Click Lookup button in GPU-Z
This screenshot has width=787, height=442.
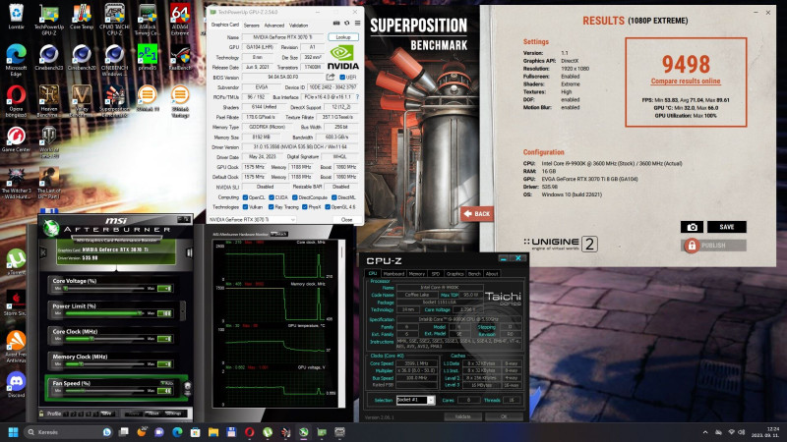pos(343,37)
